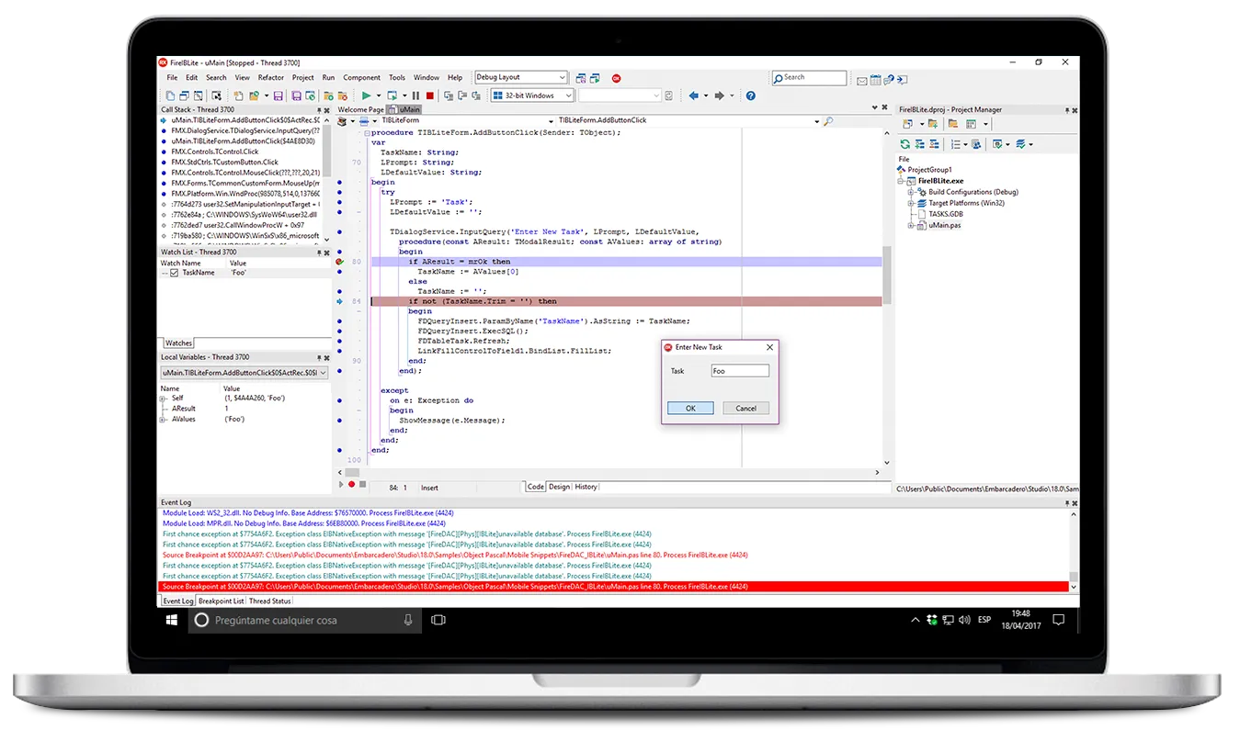Click the Task input field containing Foo
Viewport: 1240px width, 730px height.
tap(740, 371)
